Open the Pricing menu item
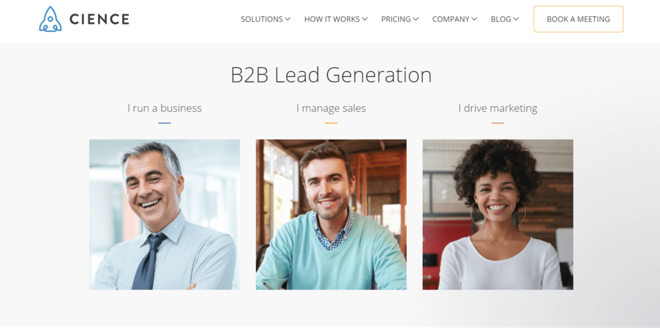This screenshot has height=328, width=660. 396,19
